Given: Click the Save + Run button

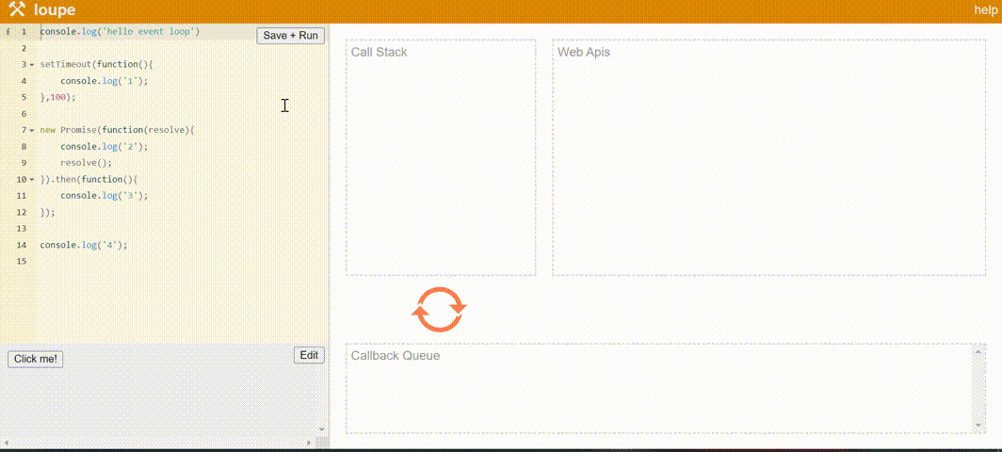Looking at the screenshot, I should pyautogui.click(x=291, y=35).
